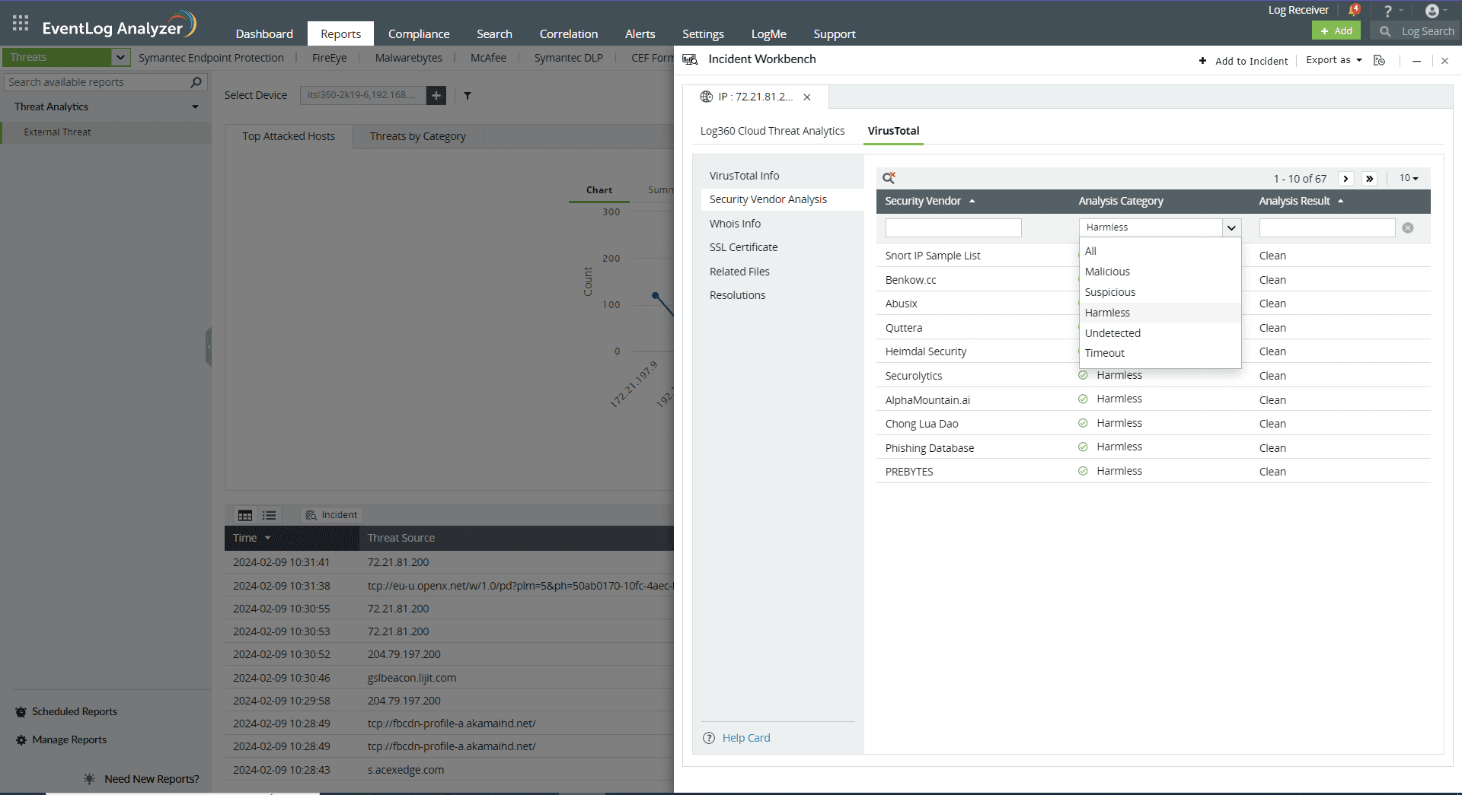
Task: Click the Manage Reports gear icon
Action: point(21,740)
